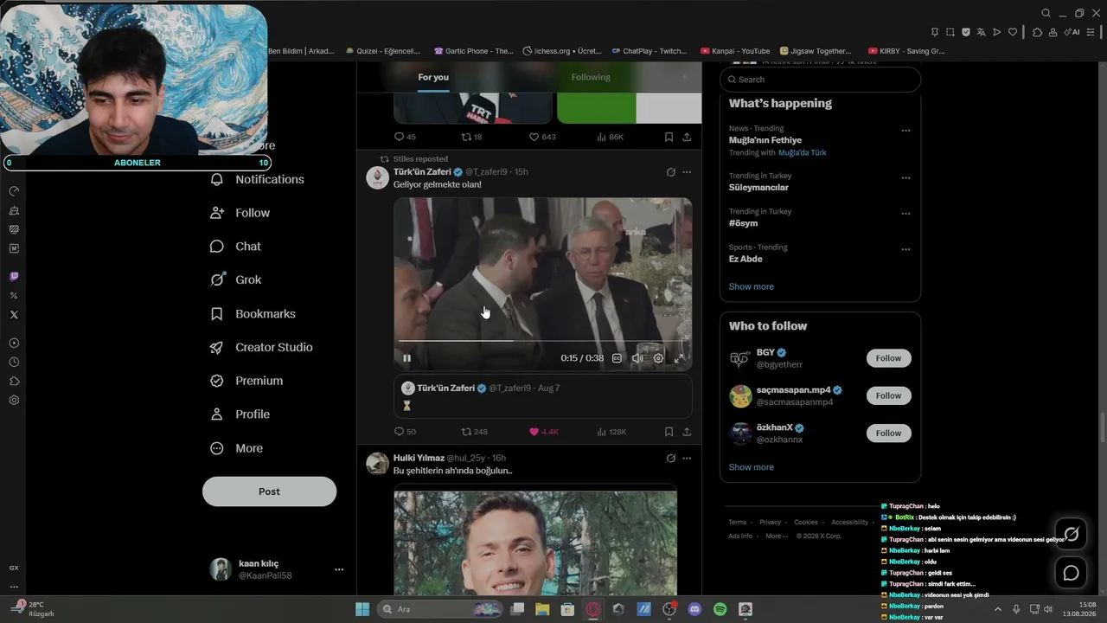Open options for Muğla'nın Fethiye trend
The image size is (1107, 623).
tap(905, 131)
